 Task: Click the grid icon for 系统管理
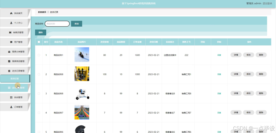click(x=11, y=97)
